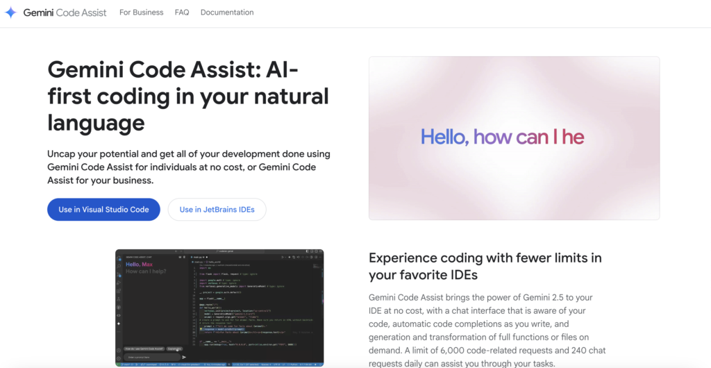Click the Gemini sparkle logo in header
This screenshot has height=368, width=711.
point(10,12)
